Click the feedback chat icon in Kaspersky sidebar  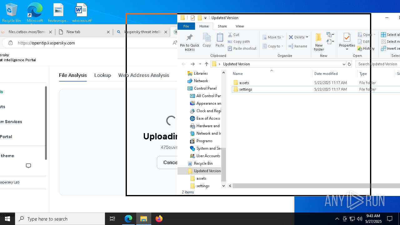(x=28, y=166)
